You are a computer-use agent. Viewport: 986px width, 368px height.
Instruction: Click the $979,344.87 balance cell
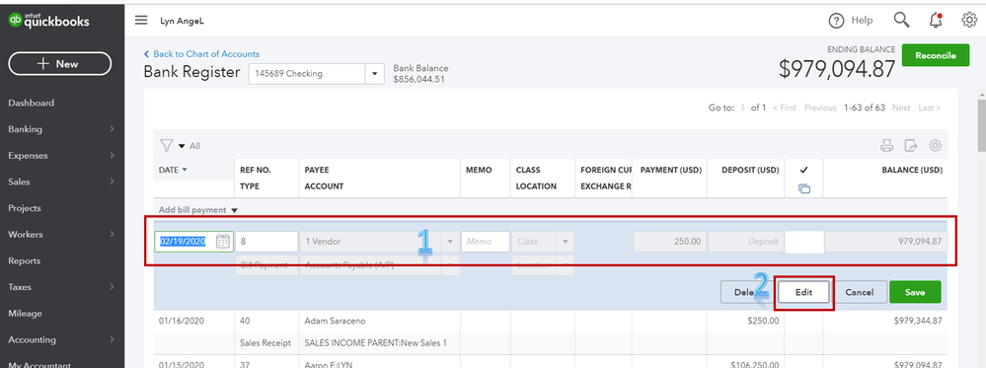[x=918, y=321]
